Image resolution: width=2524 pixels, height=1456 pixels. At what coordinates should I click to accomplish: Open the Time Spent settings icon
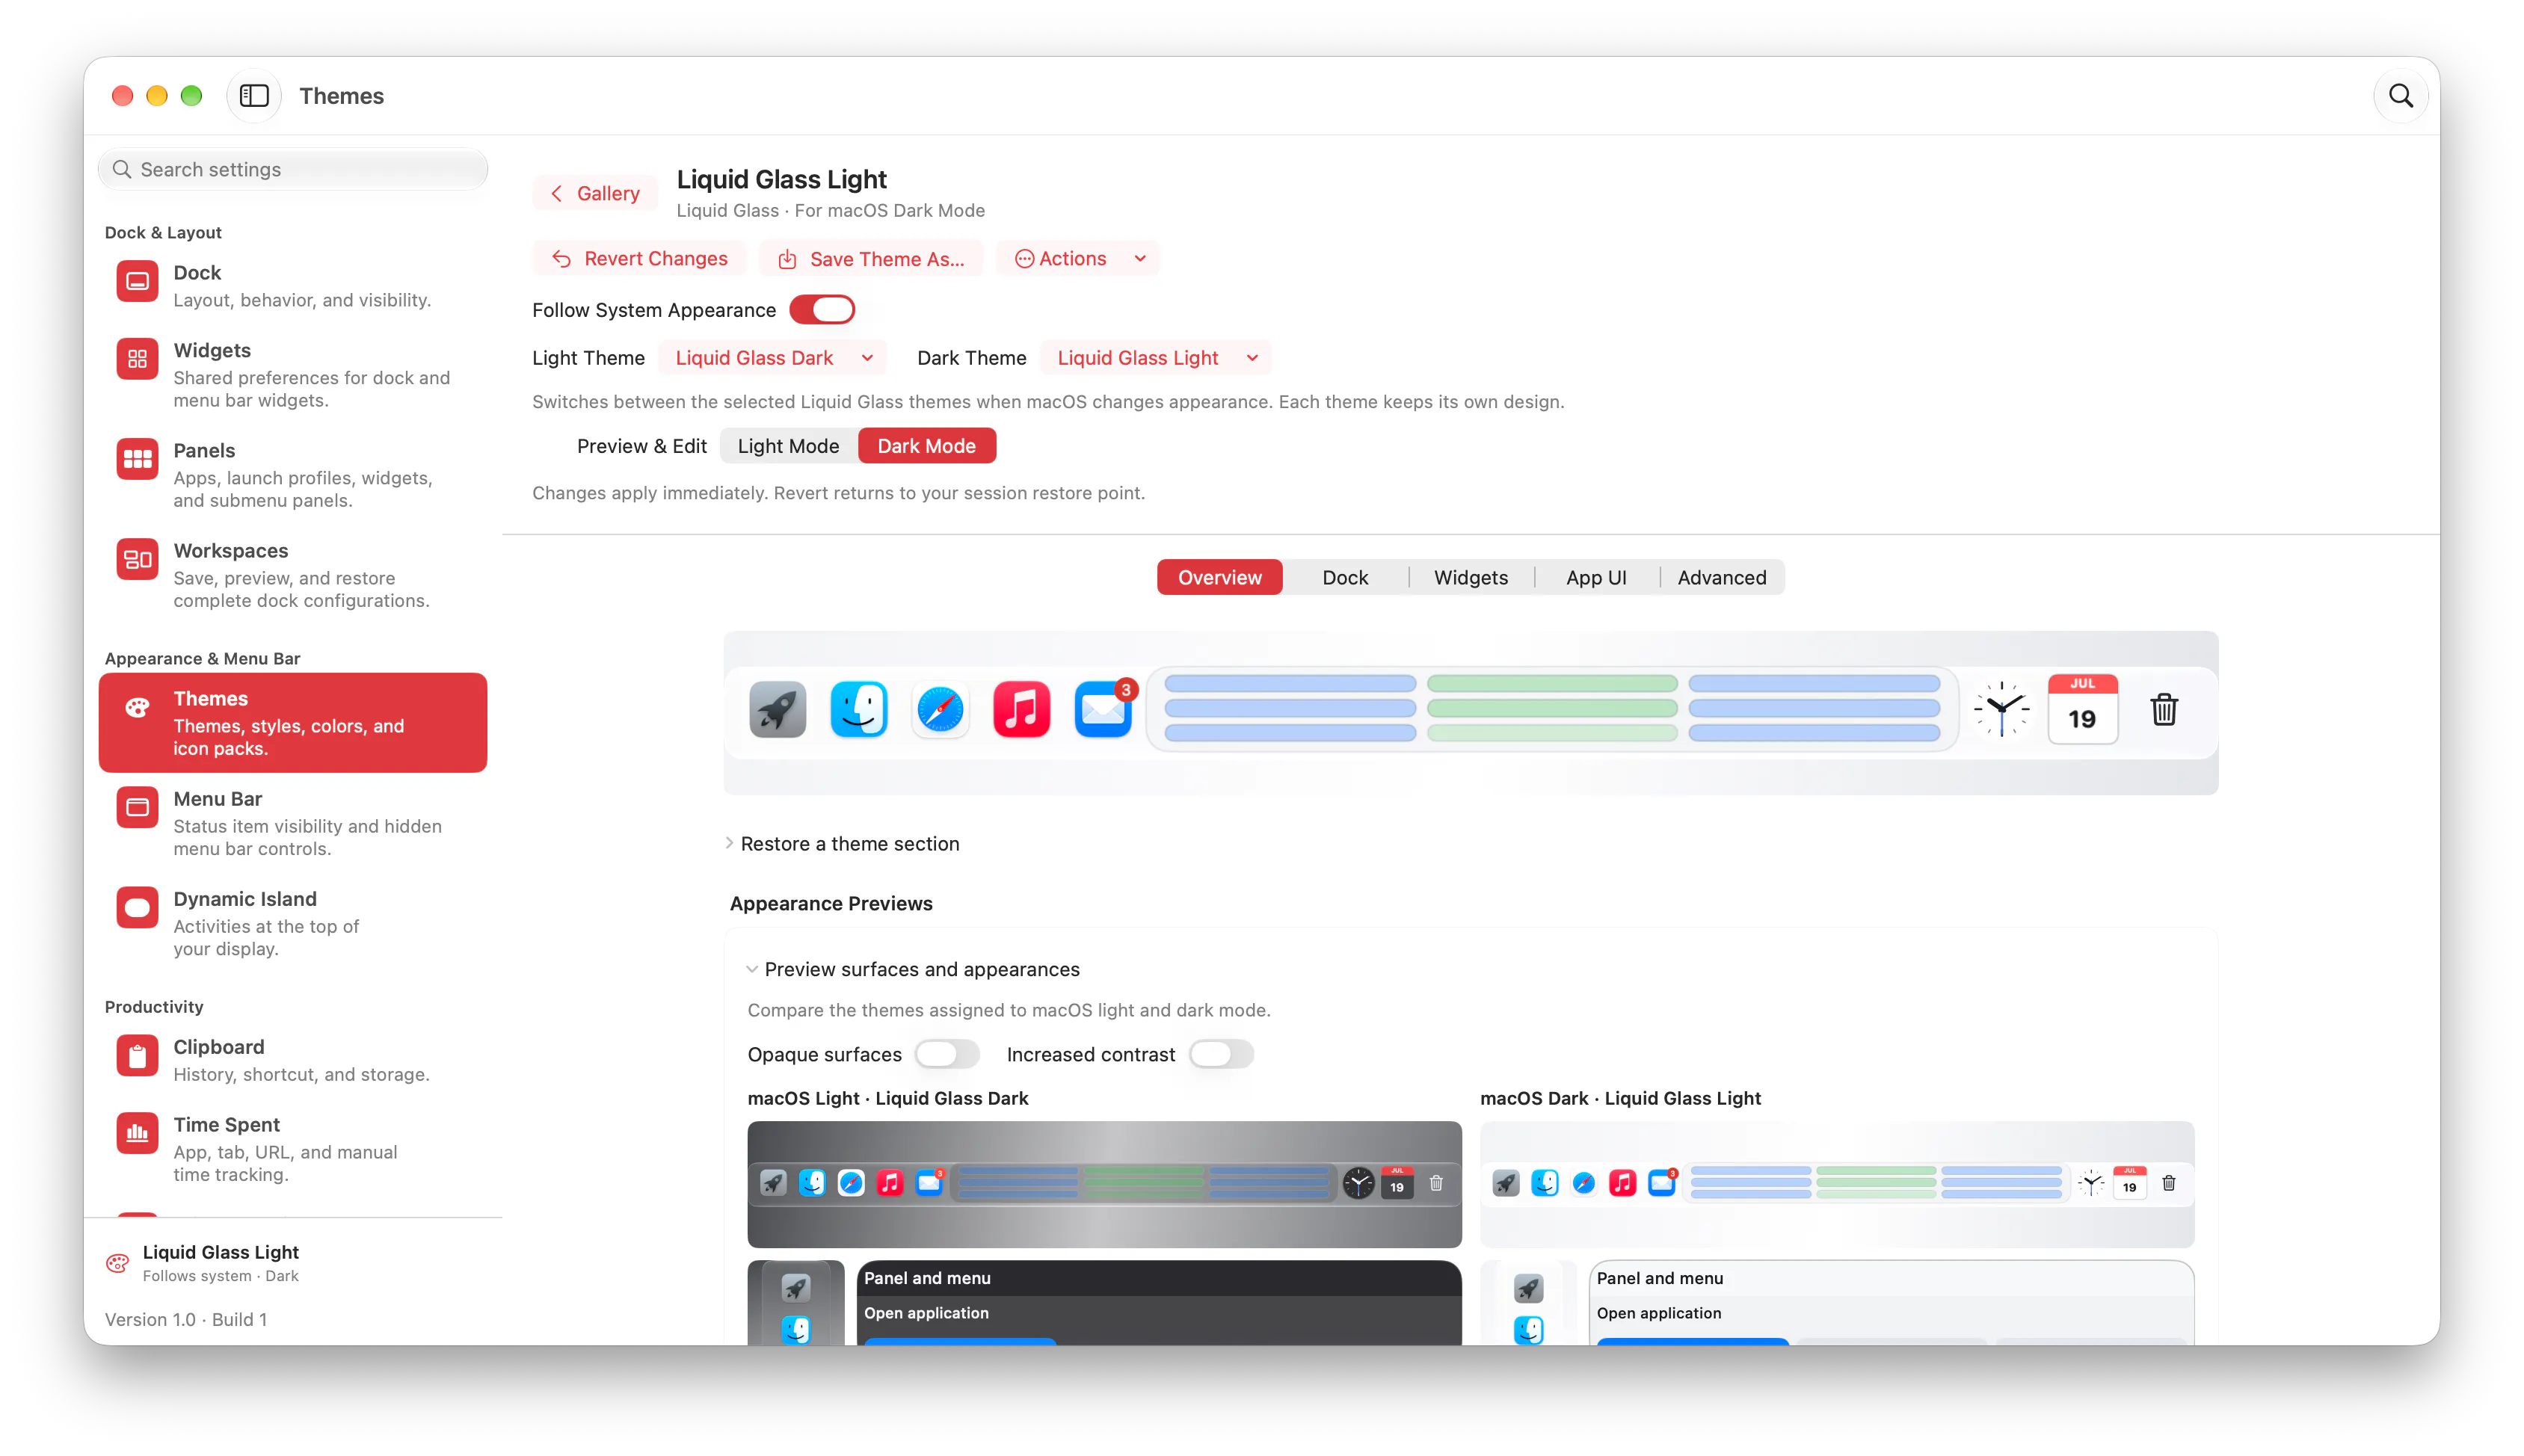(x=137, y=1133)
